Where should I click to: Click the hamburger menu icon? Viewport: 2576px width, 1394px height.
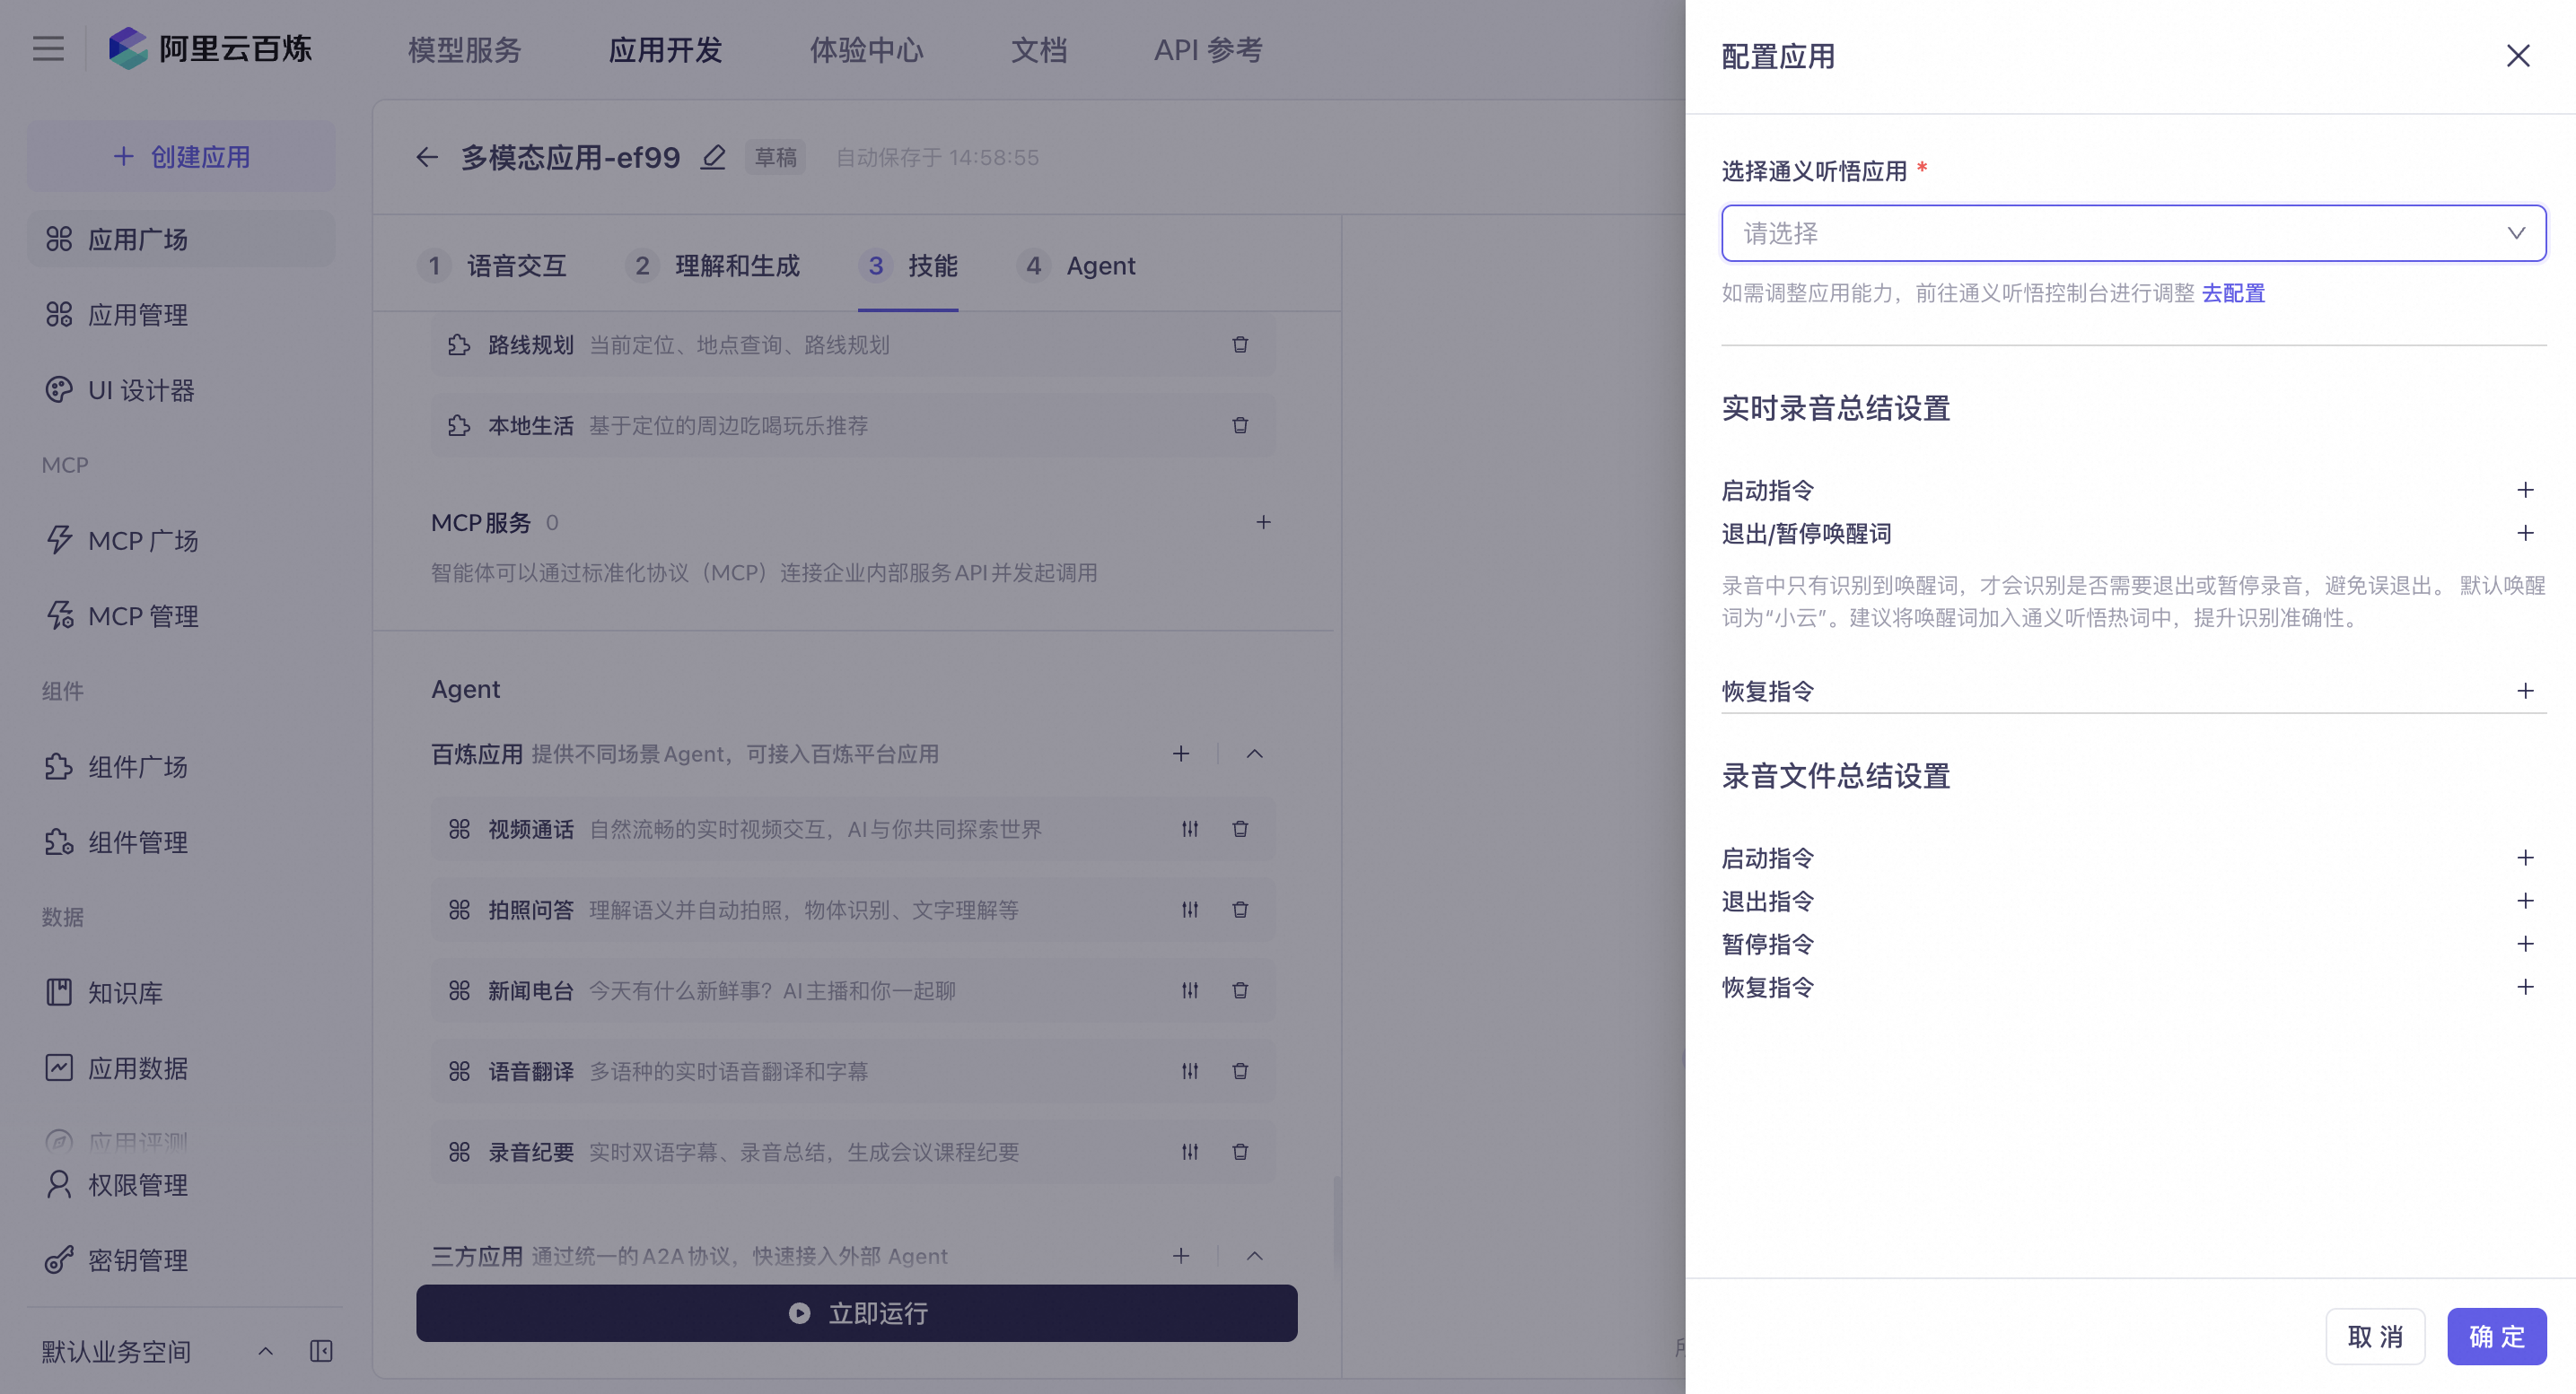point(48,49)
